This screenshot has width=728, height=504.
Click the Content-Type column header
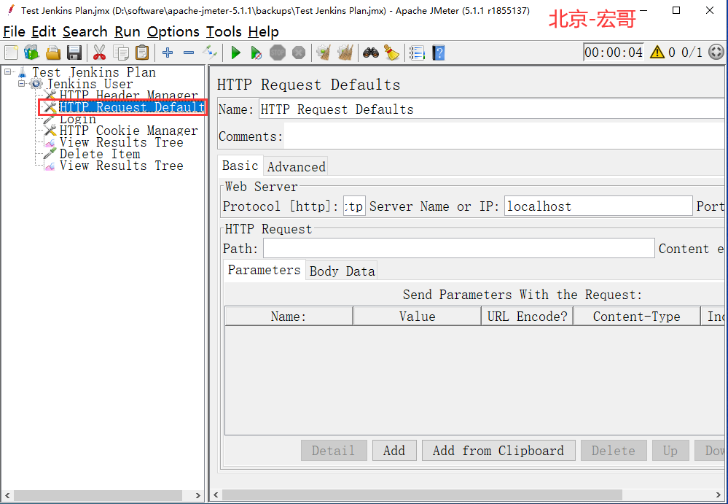(x=636, y=317)
